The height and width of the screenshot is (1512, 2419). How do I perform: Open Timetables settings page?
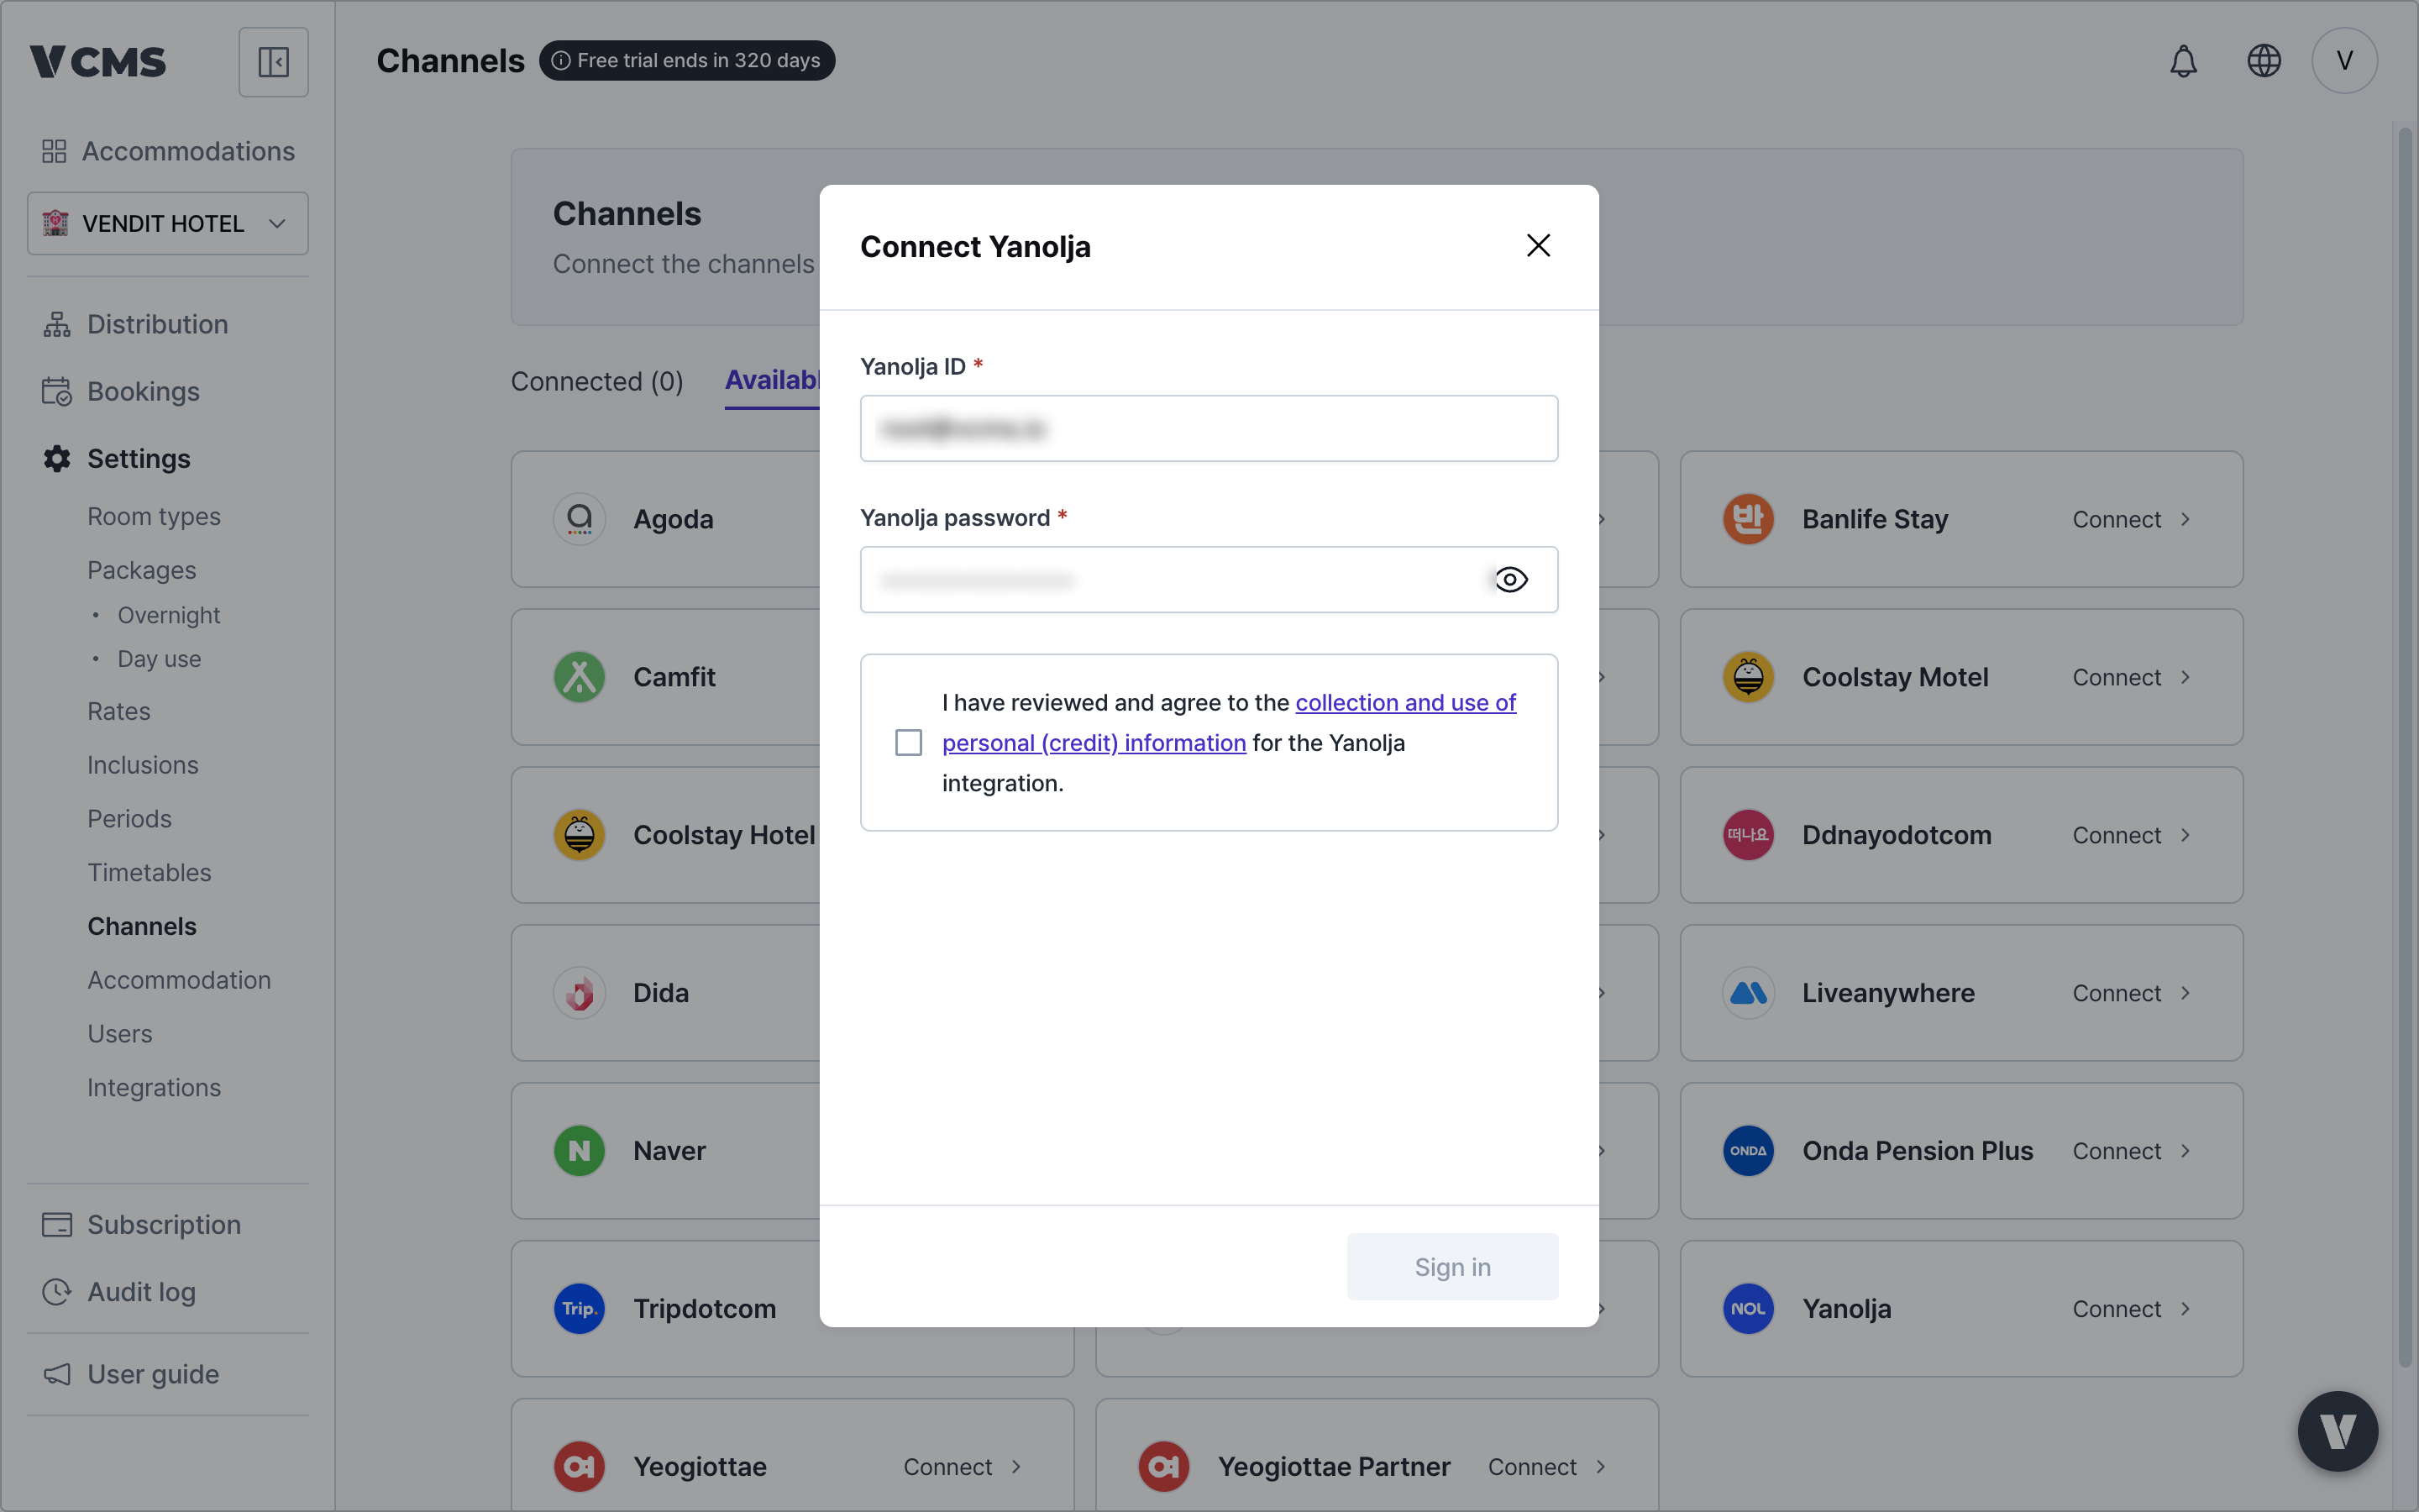point(149,873)
